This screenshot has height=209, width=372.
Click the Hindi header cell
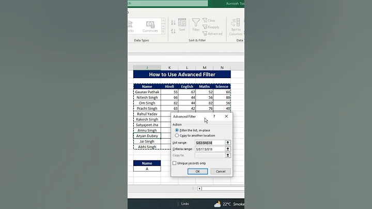click(169, 86)
